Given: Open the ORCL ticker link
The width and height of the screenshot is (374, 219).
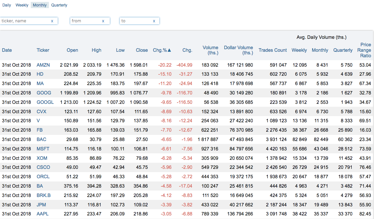Looking at the screenshot, I should pos(43,177).
